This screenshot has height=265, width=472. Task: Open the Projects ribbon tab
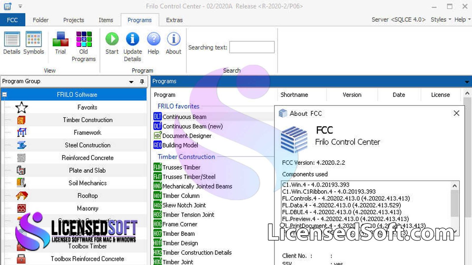[x=74, y=20]
